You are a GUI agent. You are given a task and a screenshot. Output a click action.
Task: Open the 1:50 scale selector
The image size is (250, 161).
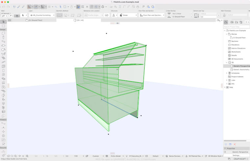click(x=76, y=156)
